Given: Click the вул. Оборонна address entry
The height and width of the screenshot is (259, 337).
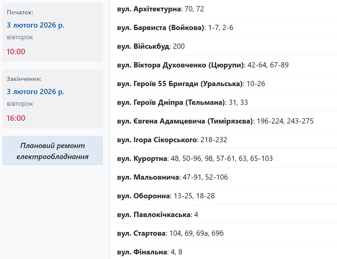Looking at the screenshot, I should (166, 196).
